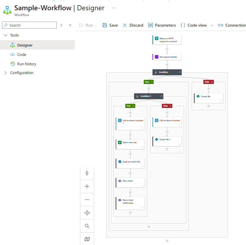The width and height of the screenshot is (246, 245).
Task: Click Discard in the toolbar
Action: 133,25
